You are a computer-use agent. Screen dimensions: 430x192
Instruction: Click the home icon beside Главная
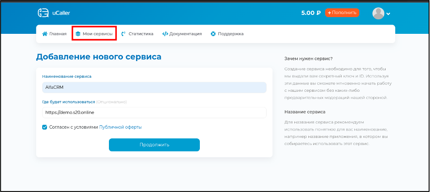(45, 34)
